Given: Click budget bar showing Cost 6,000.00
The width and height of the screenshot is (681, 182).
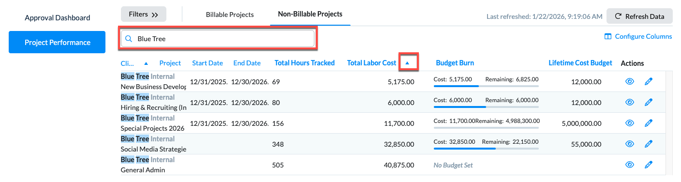Looking at the screenshot, I should click(x=486, y=107).
